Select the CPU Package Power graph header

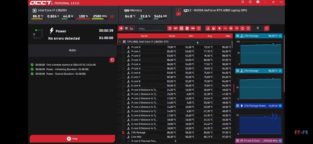(259, 106)
